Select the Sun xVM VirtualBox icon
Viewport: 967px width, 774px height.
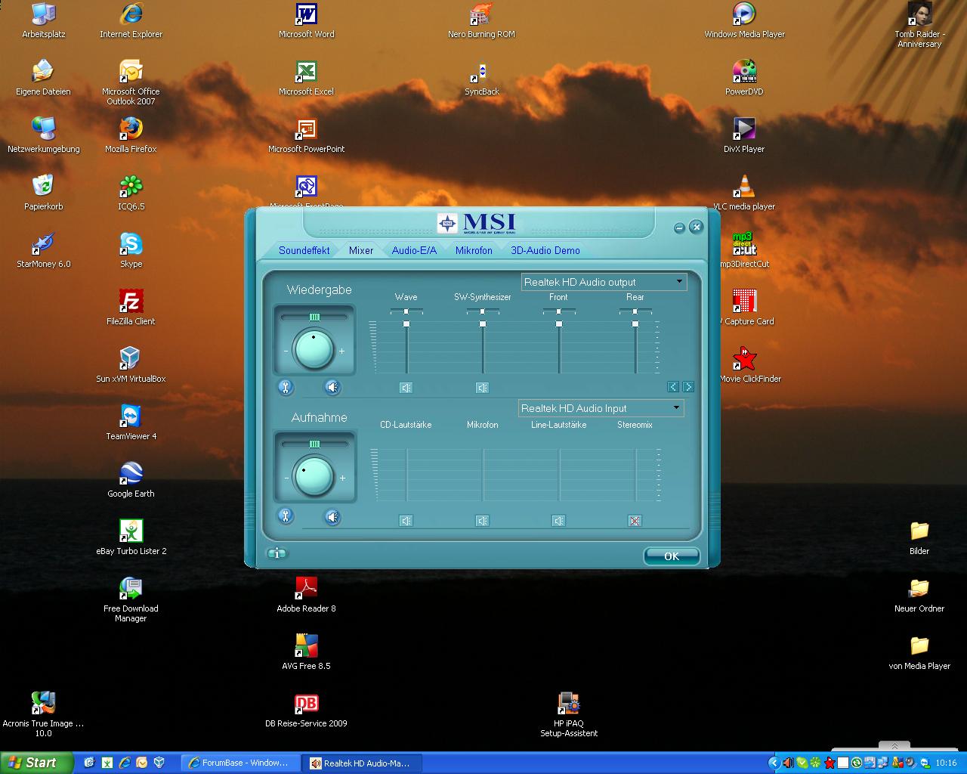pos(131,366)
